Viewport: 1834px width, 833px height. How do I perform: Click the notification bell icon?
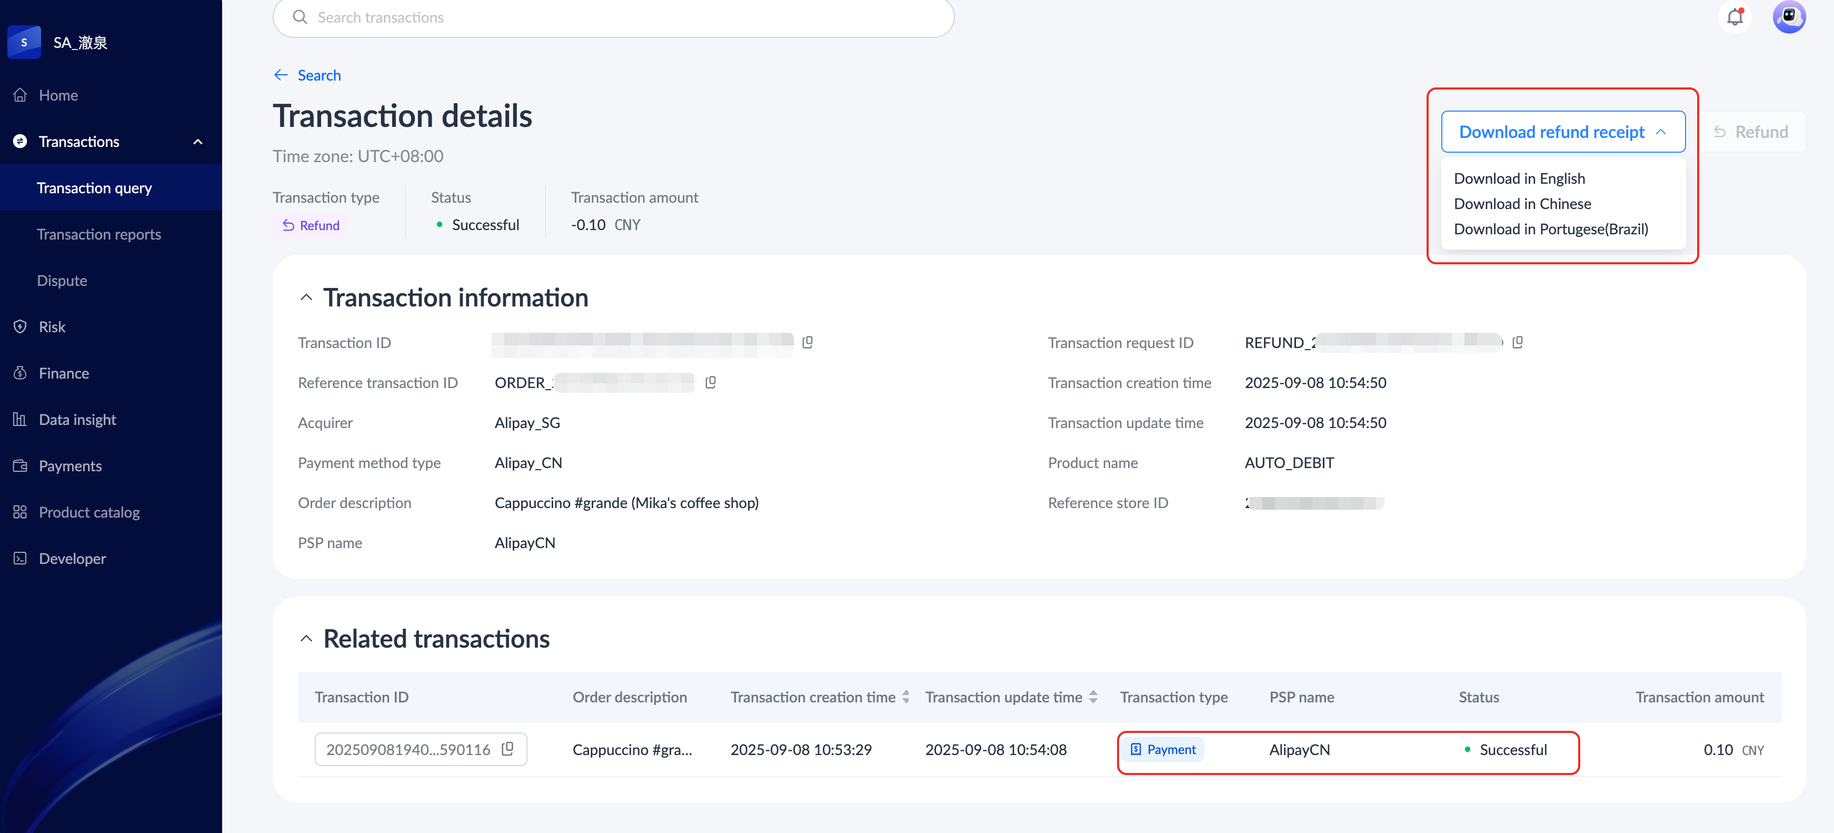1735,17
